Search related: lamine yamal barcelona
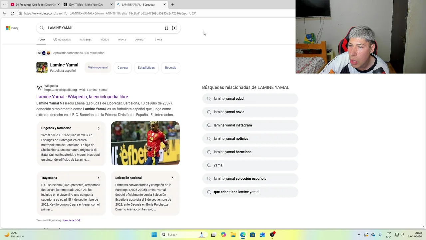This screenshot has height=240, width=426. point(250,152)
